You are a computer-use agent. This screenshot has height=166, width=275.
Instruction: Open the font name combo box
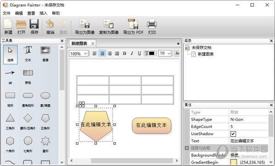(177, 53)
